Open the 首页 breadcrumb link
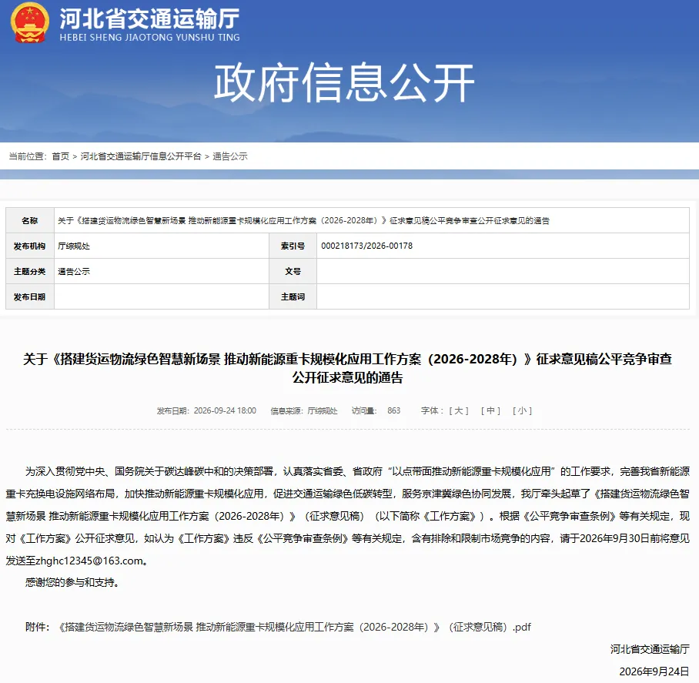This screenshot has height=683, width=699. 61,156
